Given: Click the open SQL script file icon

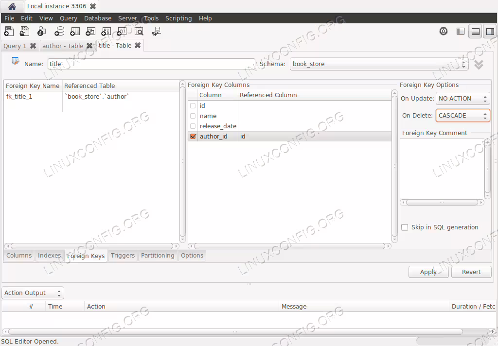Looking at the screenshot, I should tap(24, 31).
